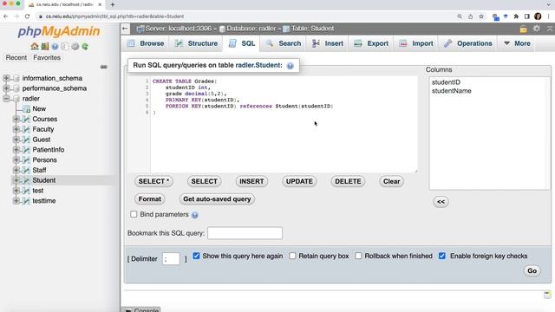Image resolution: width=555 pixels, height=312 pixels.
Task: Open page-related settings gear in header
Action: (x=537, y=29)
